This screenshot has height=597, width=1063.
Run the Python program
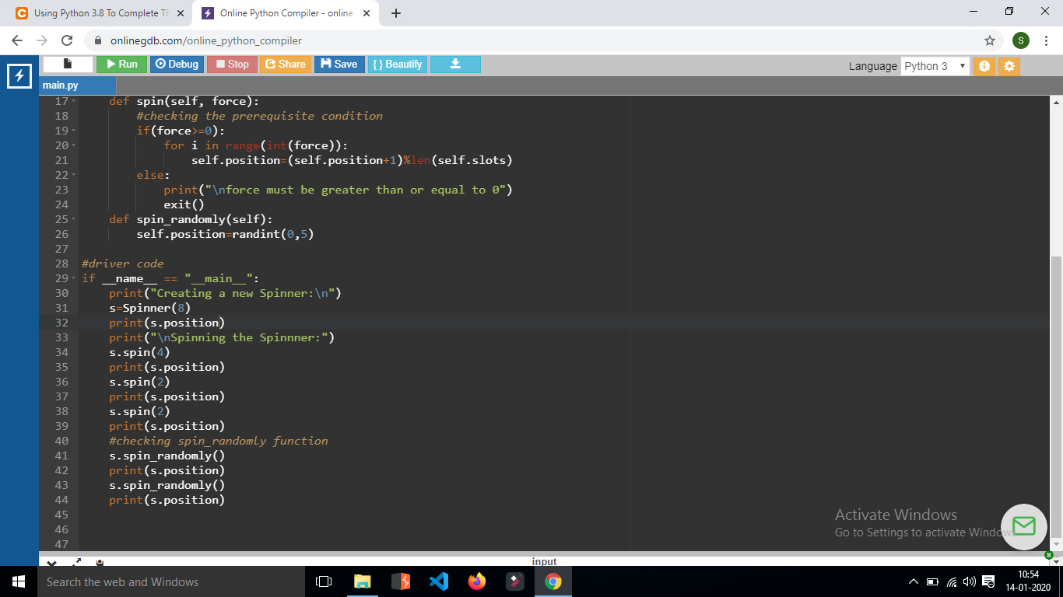tap(121, 65)
